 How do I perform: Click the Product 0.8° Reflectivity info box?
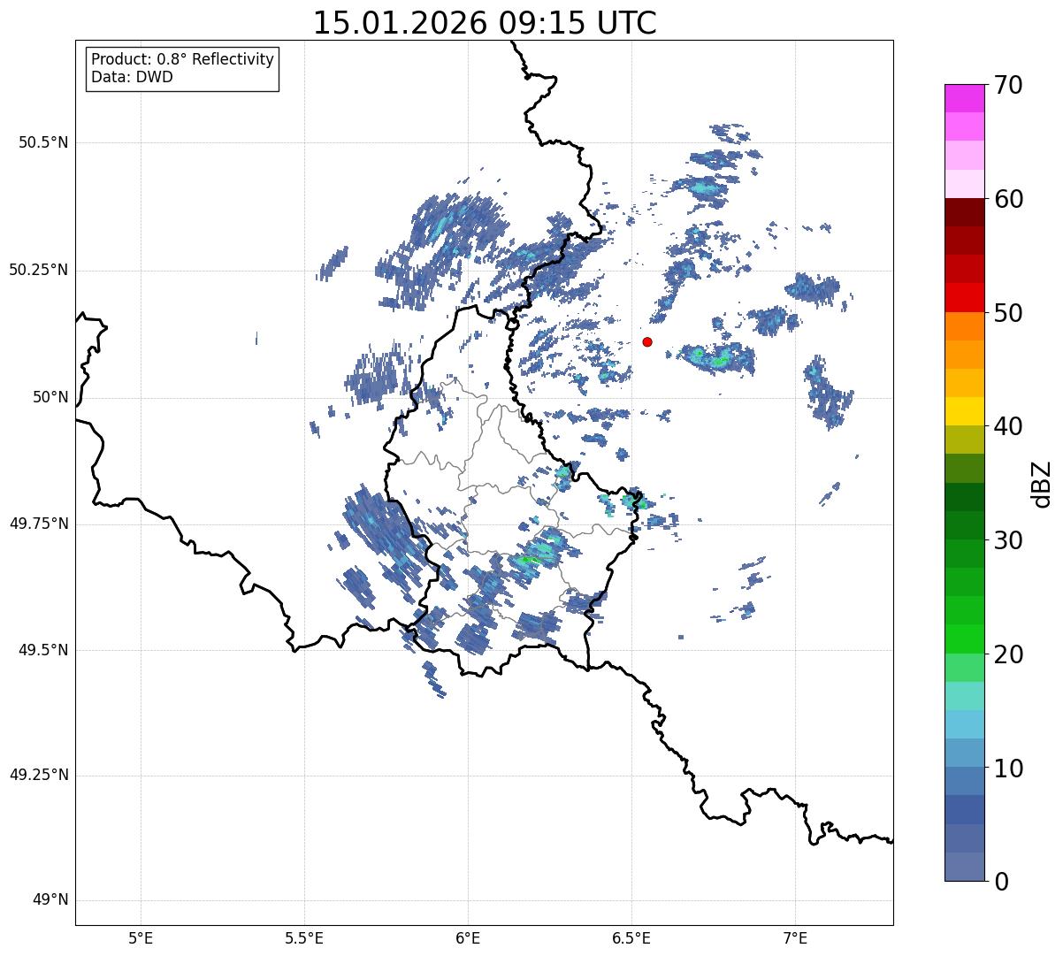[x=183, y=68]
